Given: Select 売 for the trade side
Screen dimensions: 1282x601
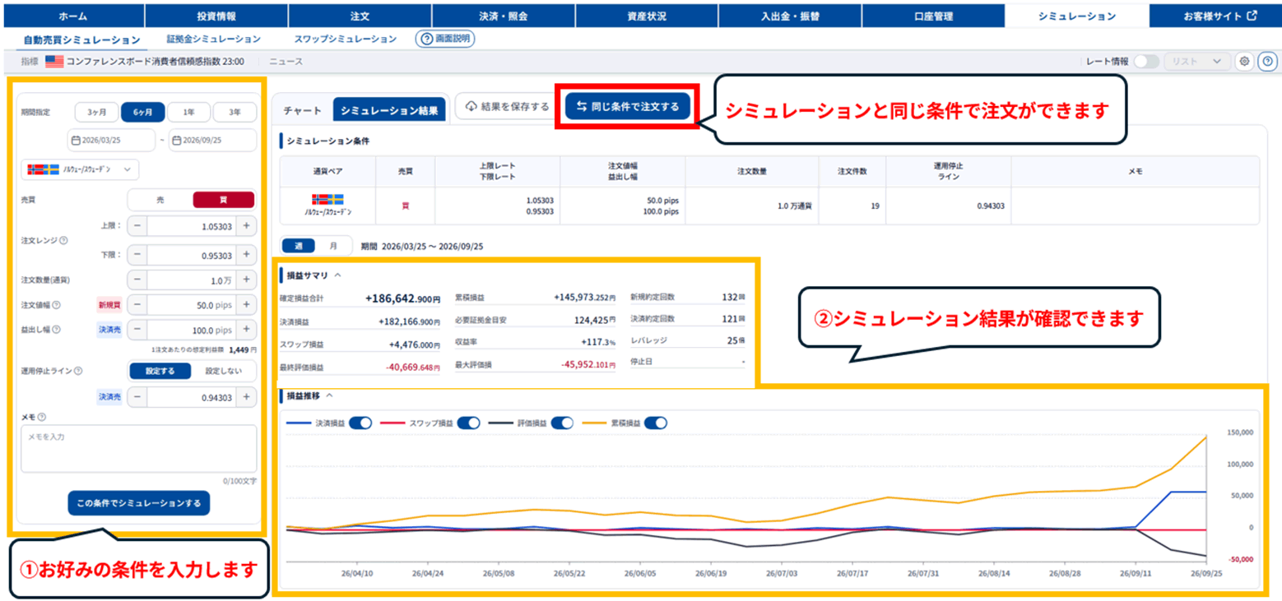Looking at the screenshot, I should 160,200.
